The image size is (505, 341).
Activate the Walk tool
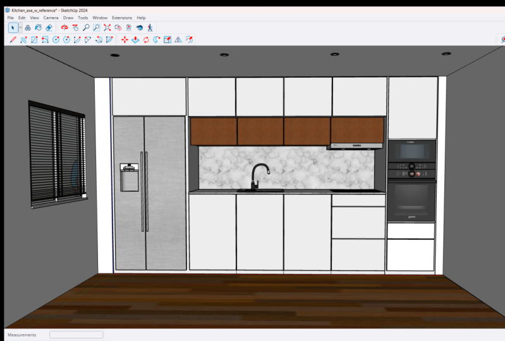pos(150,28)
